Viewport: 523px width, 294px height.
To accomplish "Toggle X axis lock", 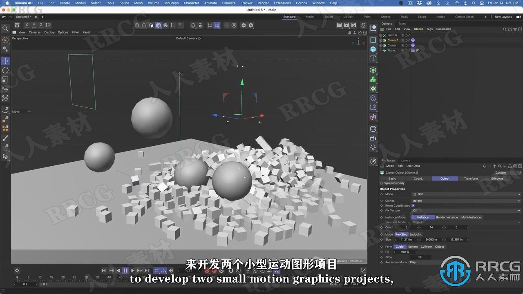I will (27, 25).
